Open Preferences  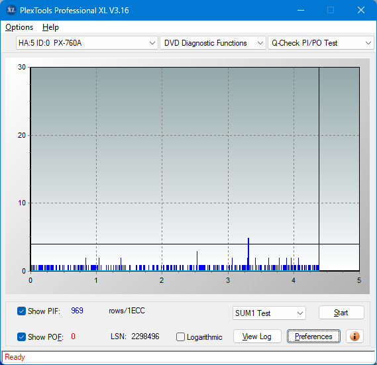tap(313, 336)
